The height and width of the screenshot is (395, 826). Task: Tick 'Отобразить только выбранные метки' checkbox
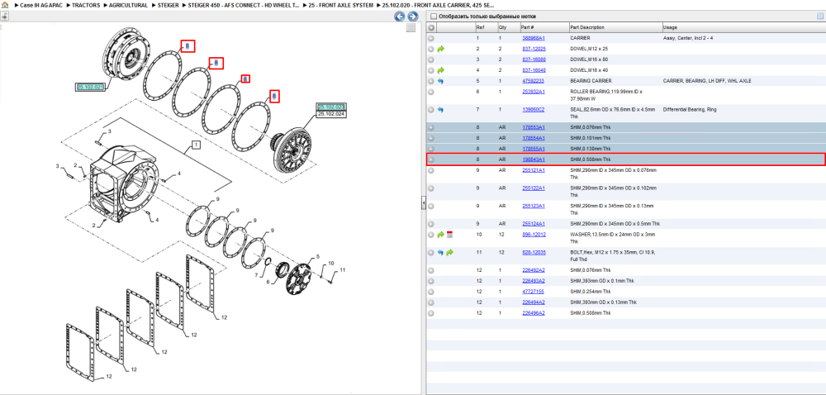(x=433, y=17)
